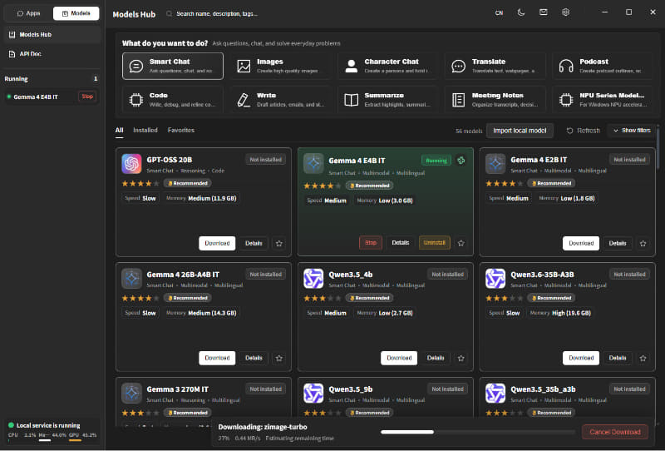665x451 pixels.
Task: Click Gemma 4 E2B IT model logo
Action: [x=495, y=164]
